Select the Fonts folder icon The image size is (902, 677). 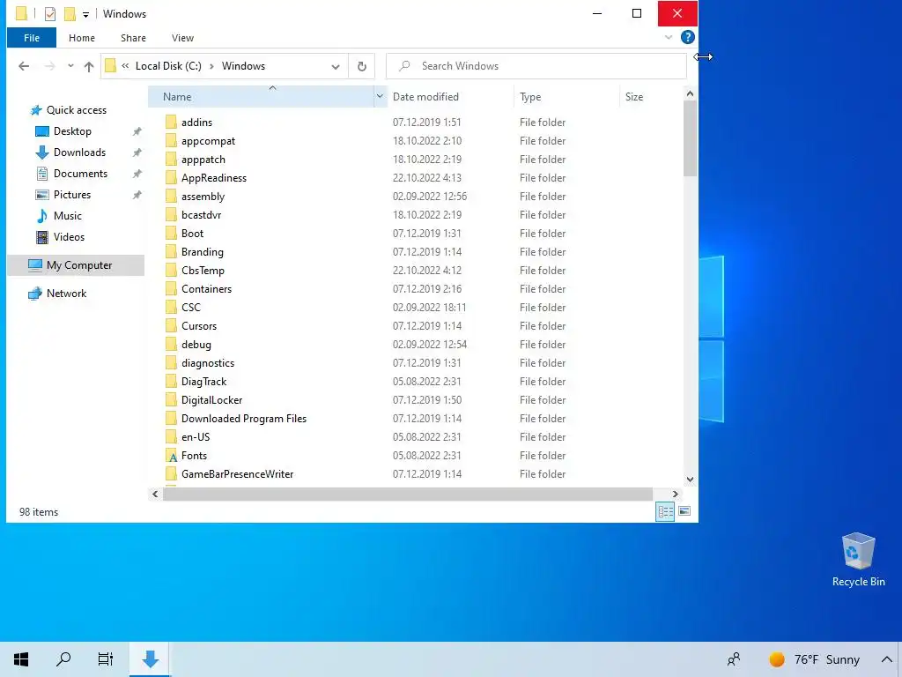tap(171, 456)
